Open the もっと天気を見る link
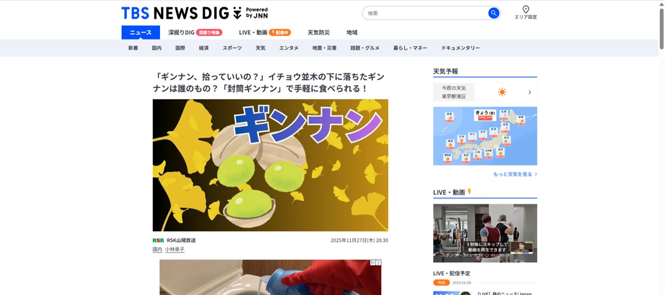This screenshot has width=665, height=295. pos(515,174)
